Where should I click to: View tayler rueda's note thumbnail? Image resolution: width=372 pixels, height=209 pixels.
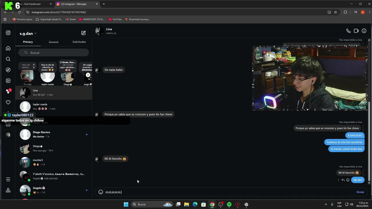tap(48, 76)
